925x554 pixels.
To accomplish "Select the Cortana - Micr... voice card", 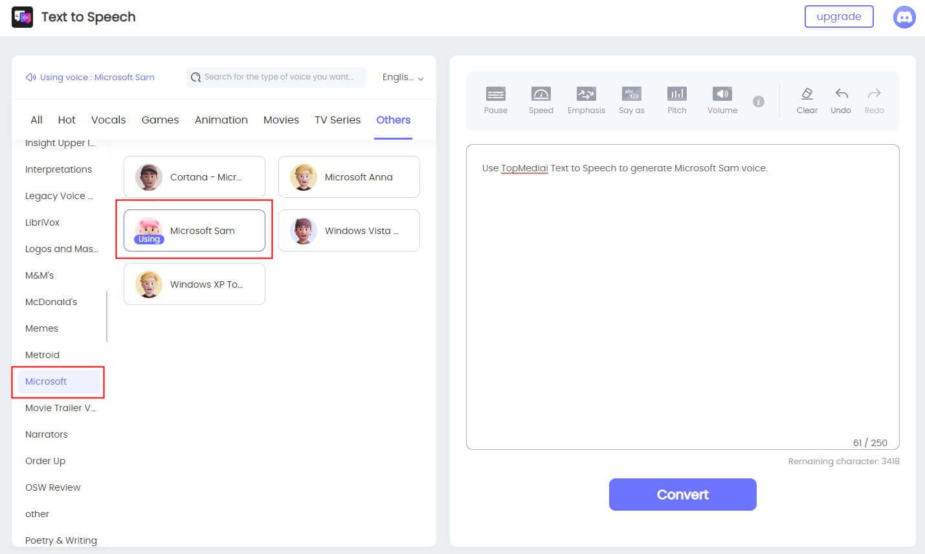I will click(194, 176).
